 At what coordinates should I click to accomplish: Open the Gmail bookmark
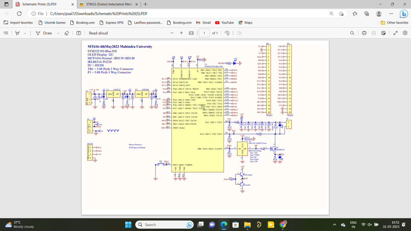[x=203, y=22]
